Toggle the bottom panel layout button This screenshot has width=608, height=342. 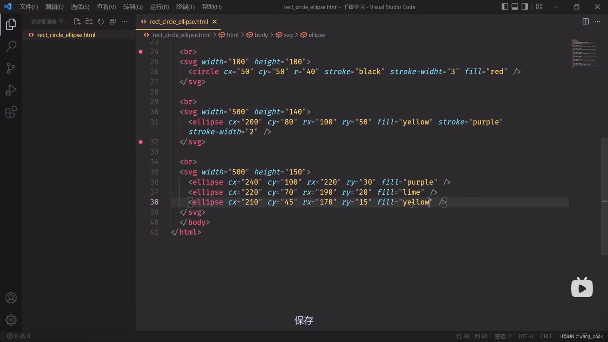click(515, 7)
